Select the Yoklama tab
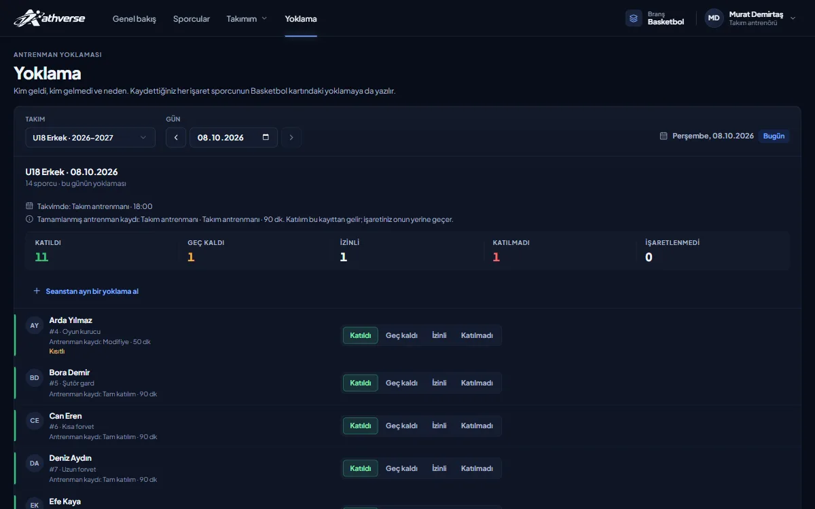Viewport: 815px width, 509px height. pos(301,18)
